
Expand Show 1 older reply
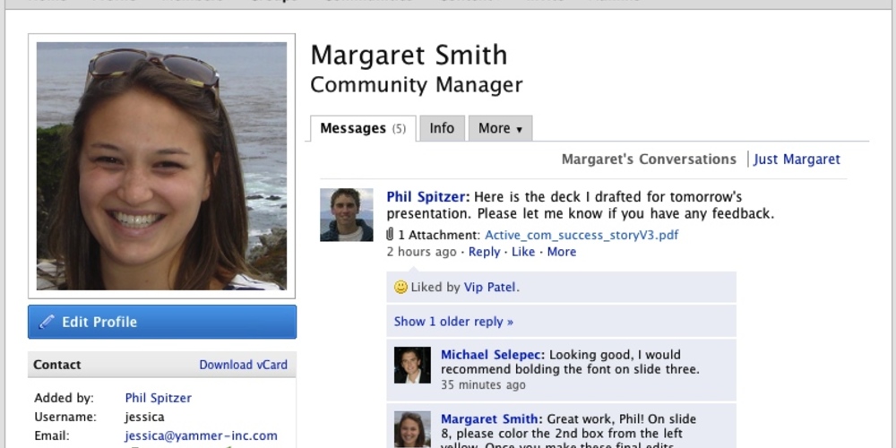click(453, 322)
